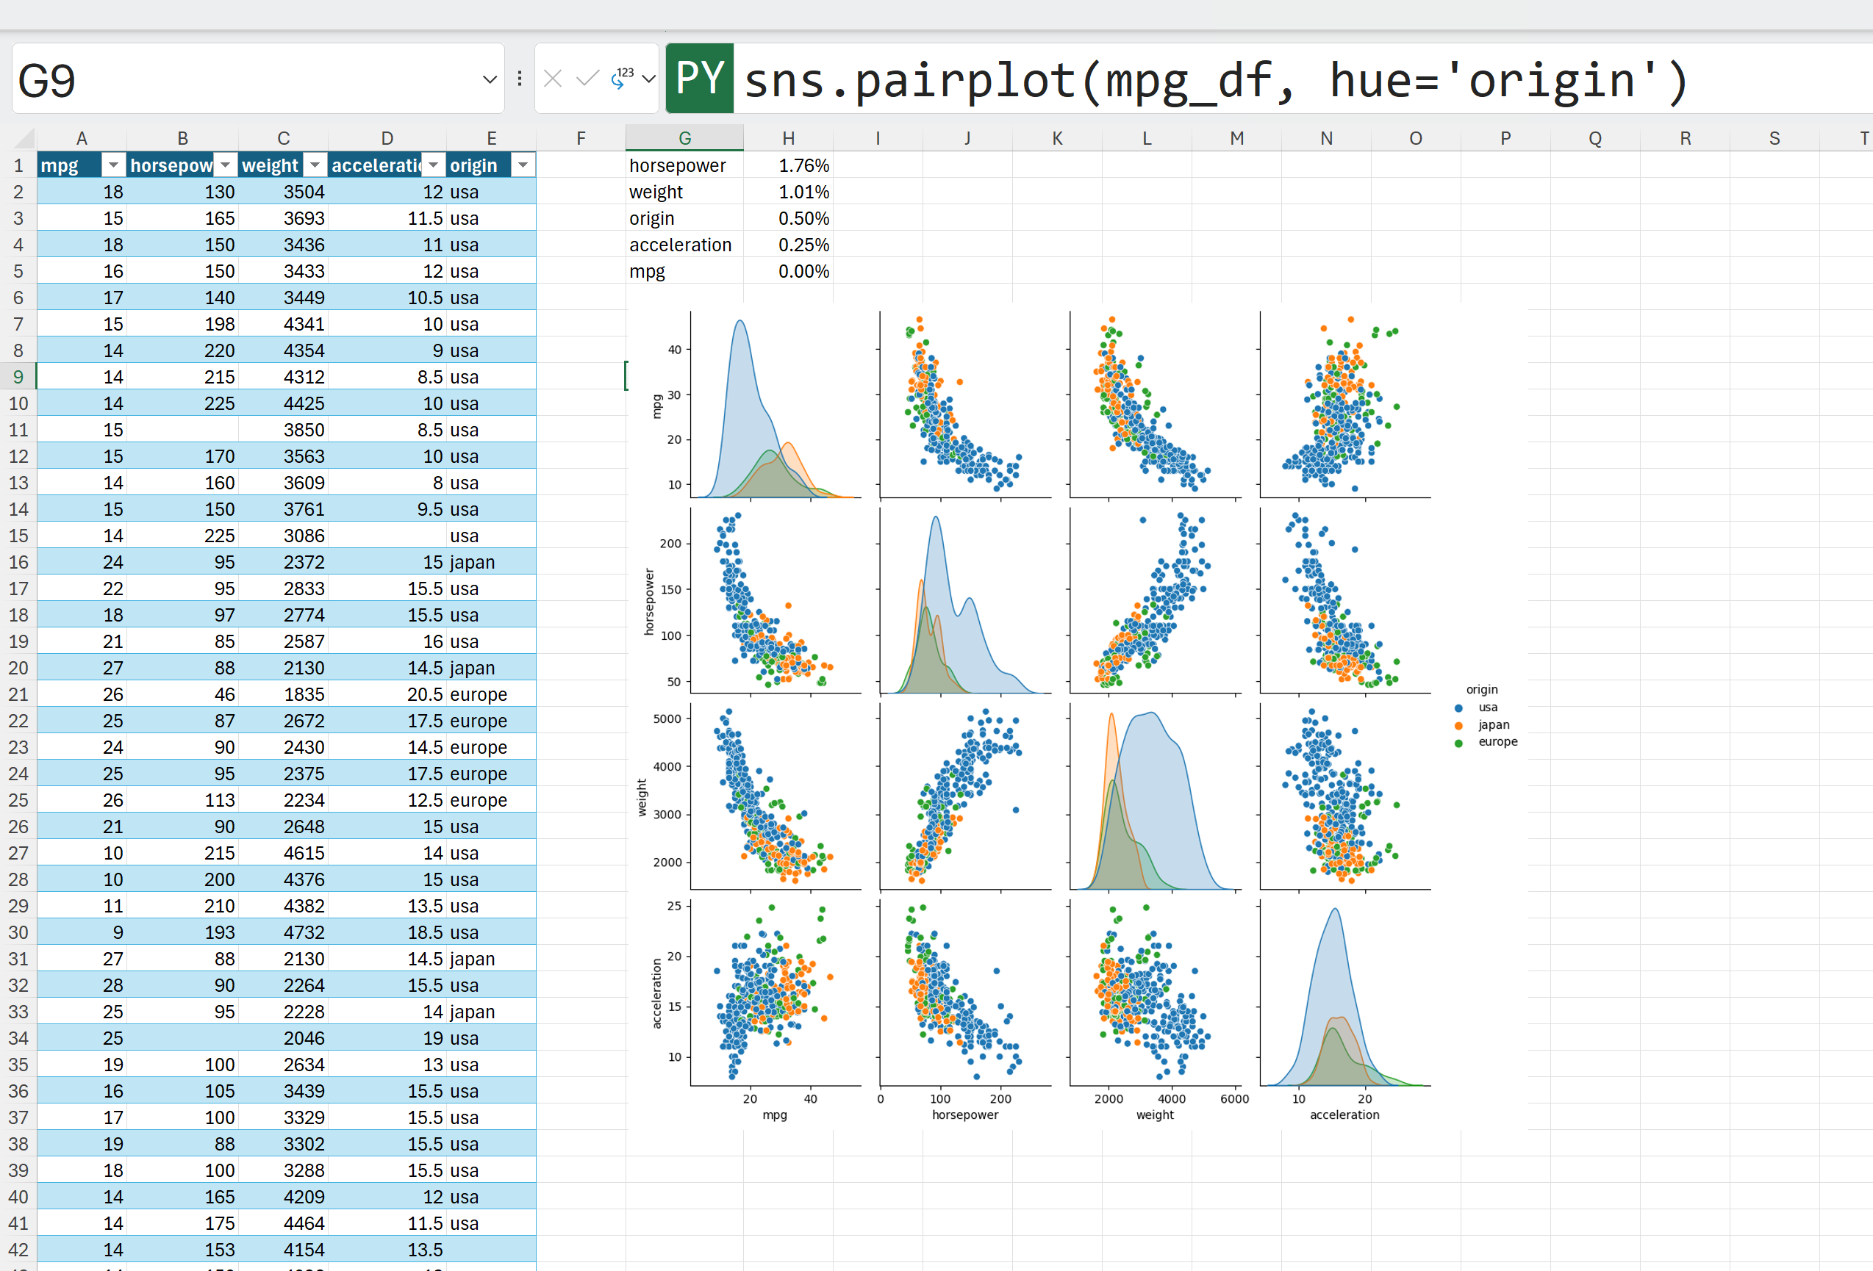Click the blue usa legend marker
The width and height of the screenshot is (1873, 1271).
click(x=1458, y=708)
